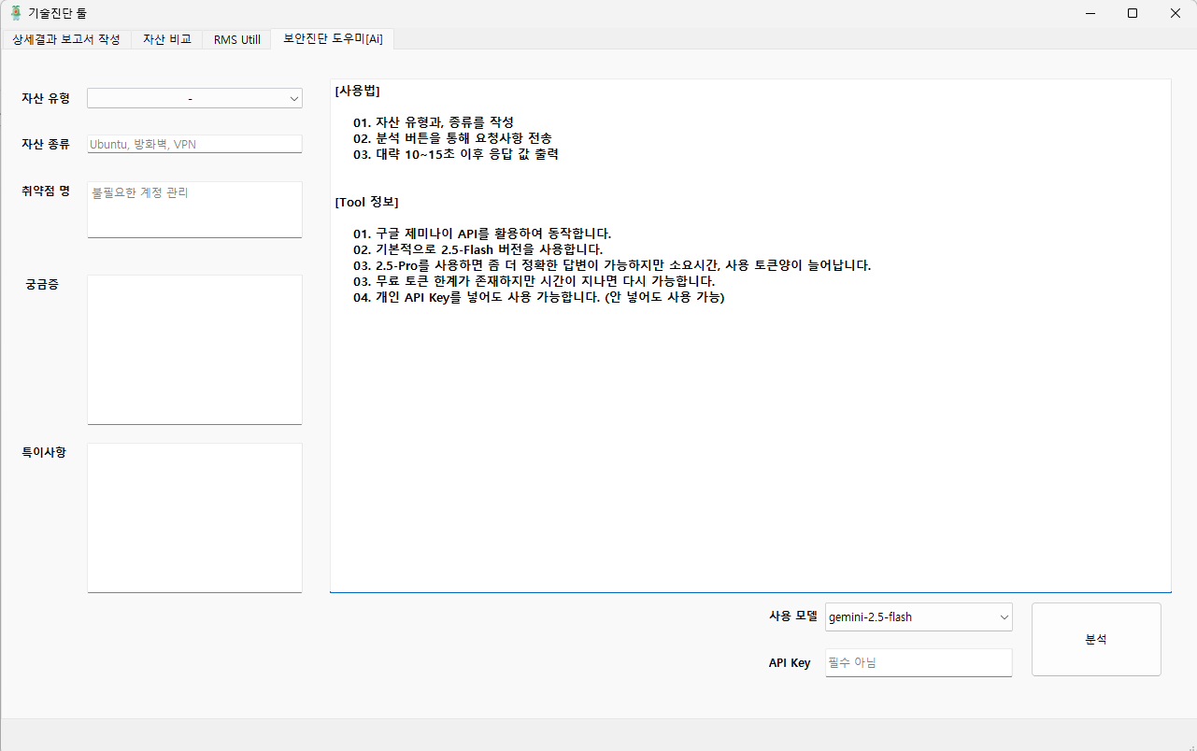1197x751 pixels.
Task: Open the 자산 비교 tab
Action: pos(167,39)
